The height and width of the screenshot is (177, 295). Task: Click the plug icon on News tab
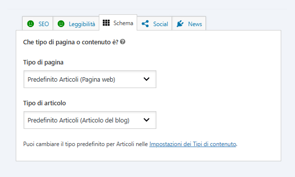point(180,24)
